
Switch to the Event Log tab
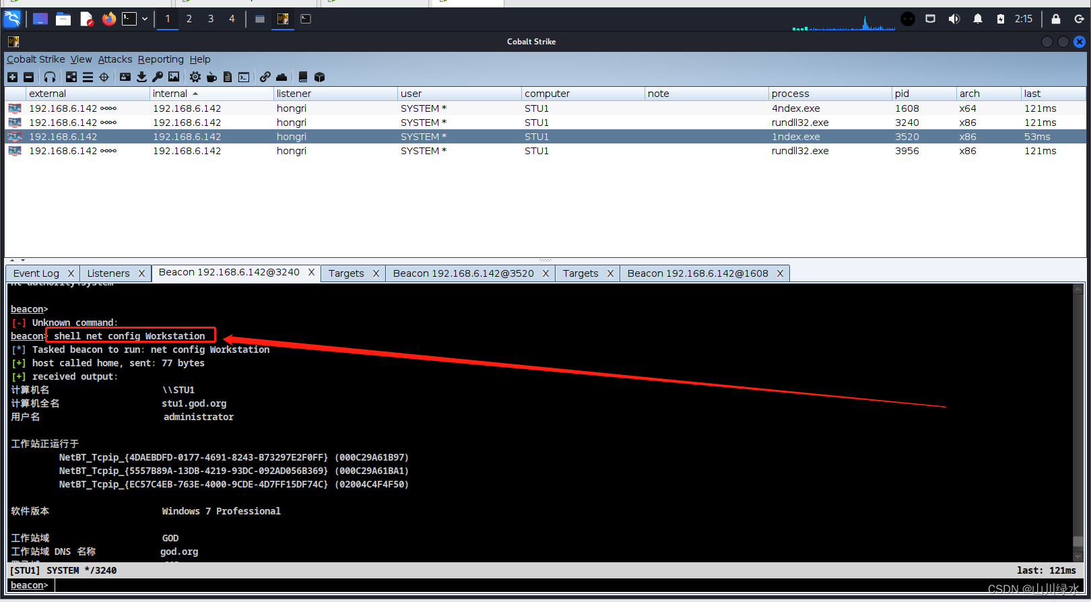[x=36, y=273]
